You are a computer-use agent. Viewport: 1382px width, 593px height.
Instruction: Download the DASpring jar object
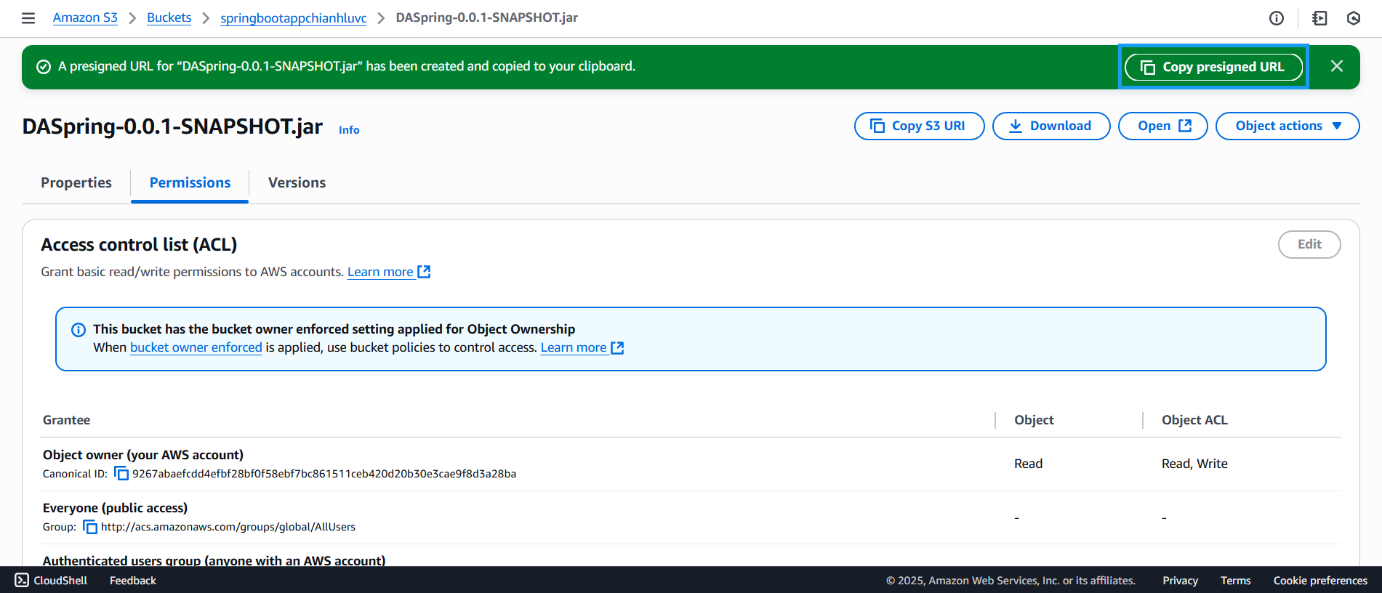point(1051,126)
